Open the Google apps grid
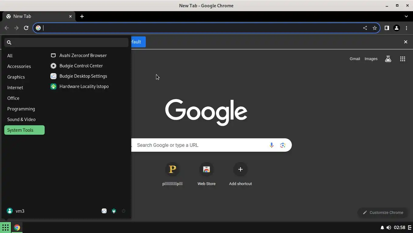Screen dimensions: 413x233 pyautogui.click(x=403, y=59)
